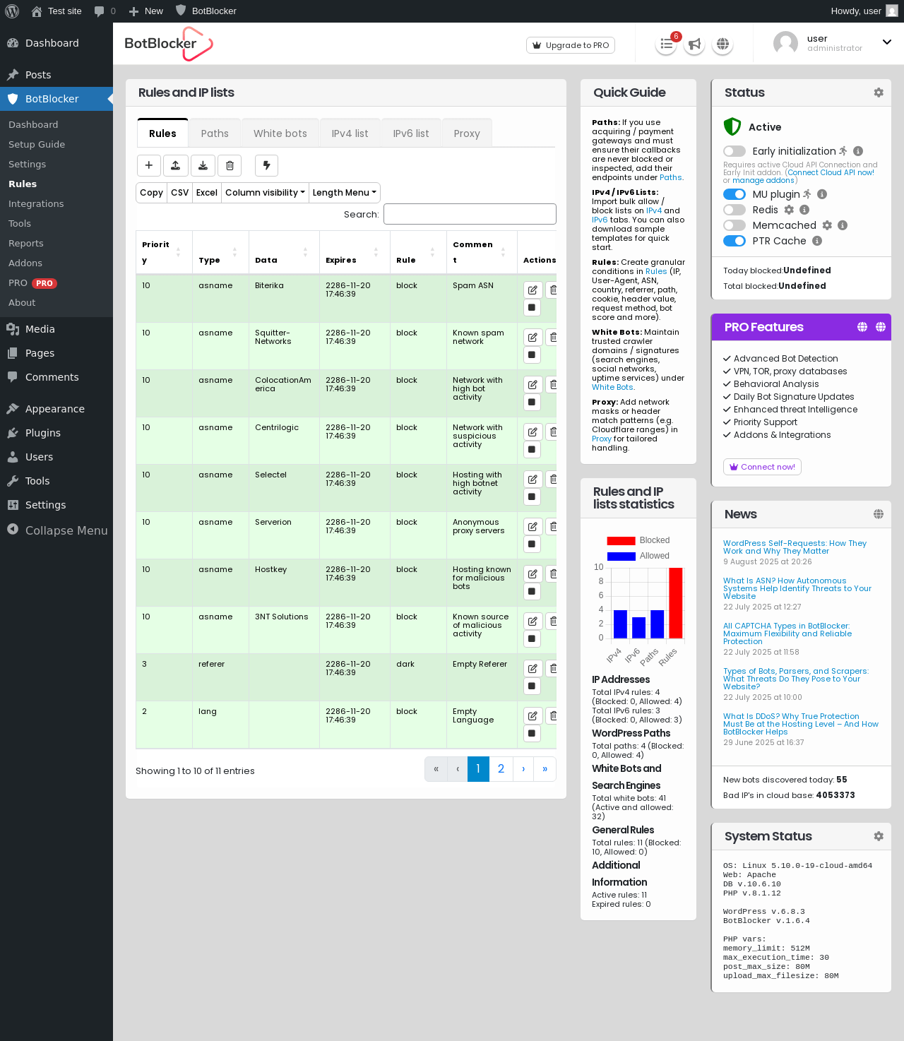The width and height of the screenshot is (904, 1041).
Task: Click the lightning bolt icon in rules toolbar
Action: click(x=266, y=165)
